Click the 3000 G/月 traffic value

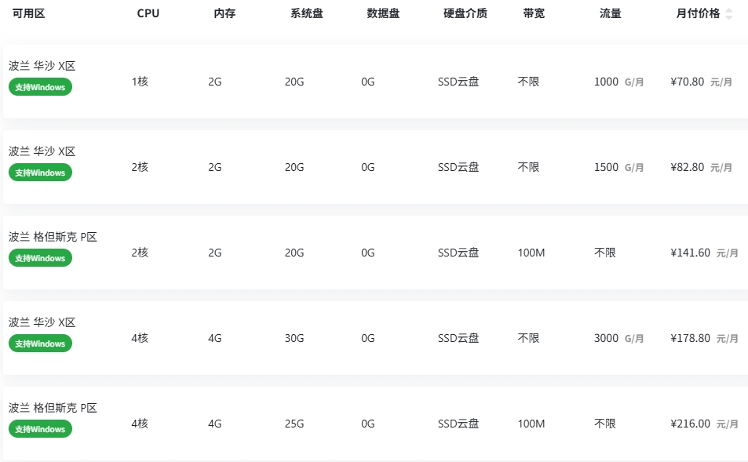pos(618,338)
